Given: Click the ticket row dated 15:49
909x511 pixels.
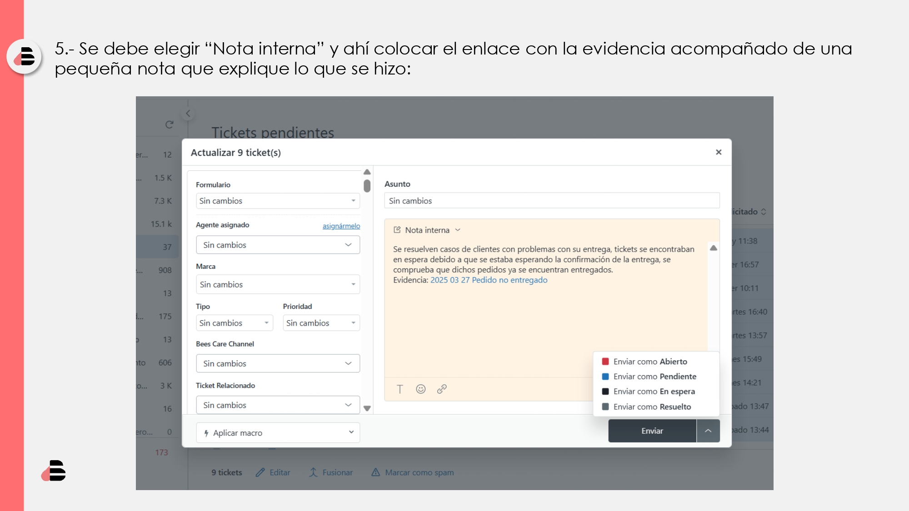Looking at the screenshot, I should pyautogui.click(x=752, y=359).
